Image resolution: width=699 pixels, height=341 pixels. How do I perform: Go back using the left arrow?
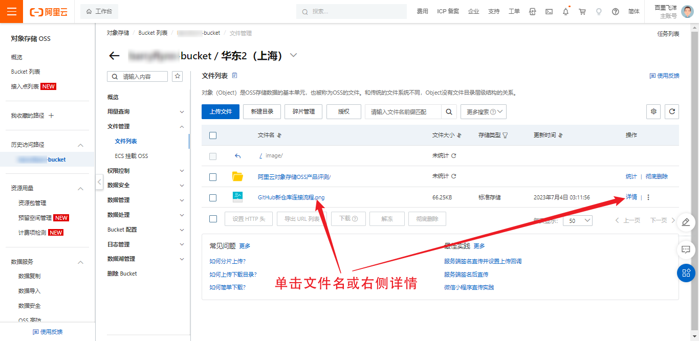click(114, 56)
